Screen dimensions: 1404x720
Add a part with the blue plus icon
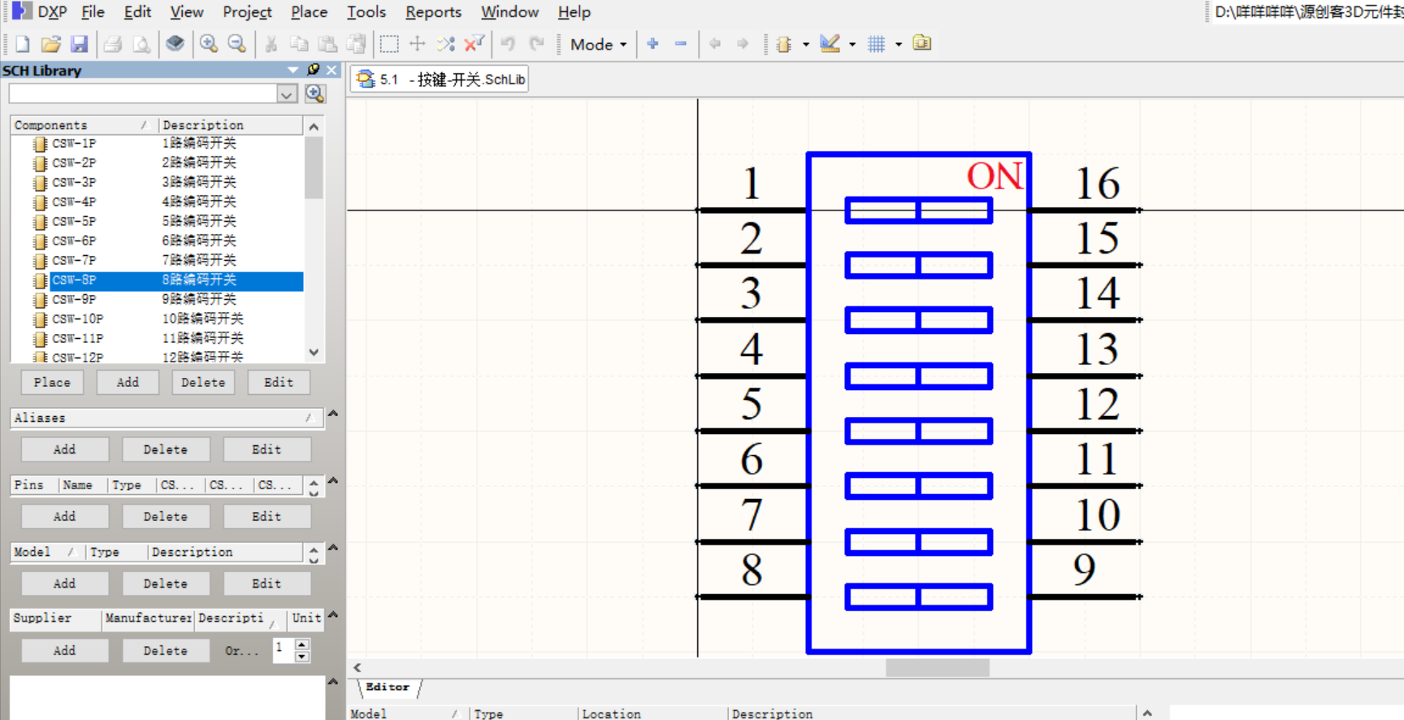click(x=652, y=44)
